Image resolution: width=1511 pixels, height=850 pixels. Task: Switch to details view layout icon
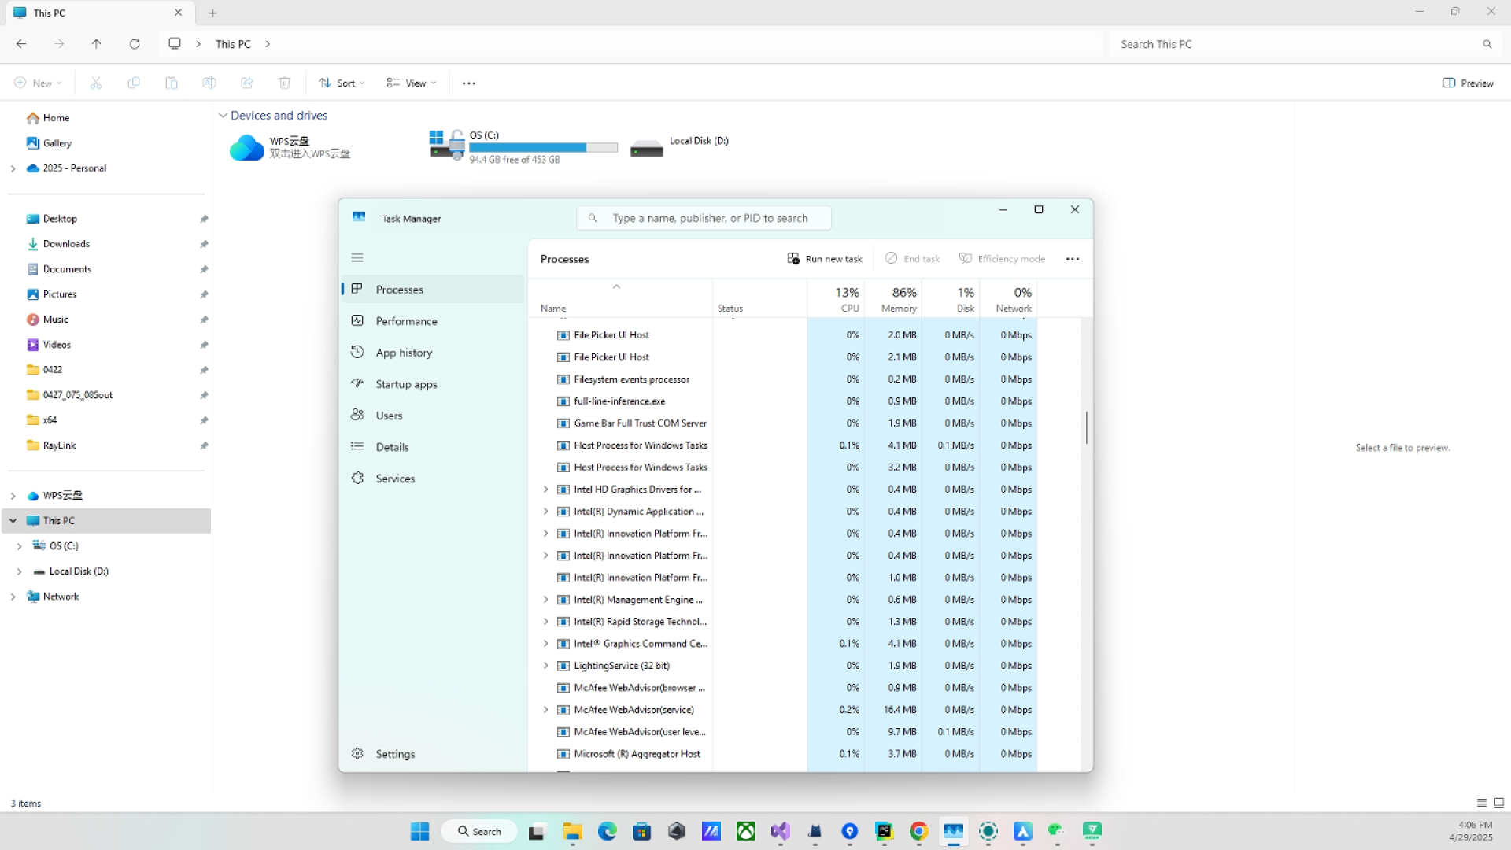[1482, 803]
